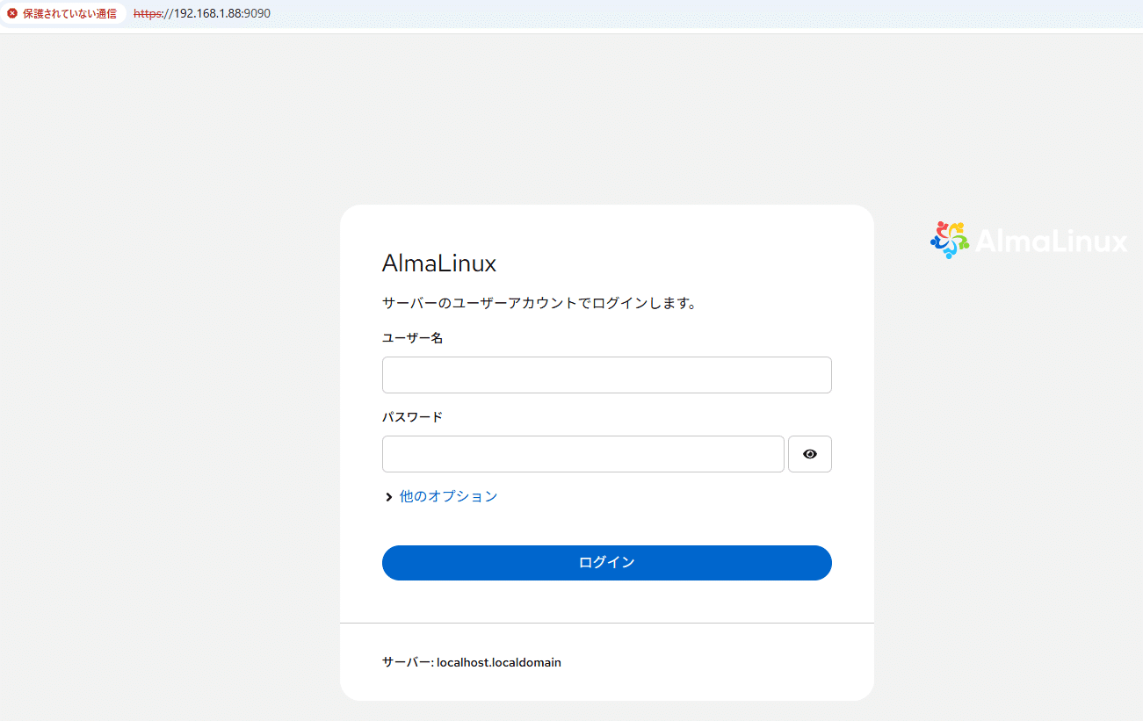This screenshot has height=721, width=1143.
Task: Click the AlmaLinux heading on the login card
Action: pos(438,263)
